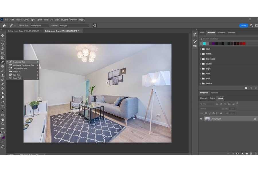Activate the Crop tool
This screenshot has width=258, height=172.
[3, 53]
